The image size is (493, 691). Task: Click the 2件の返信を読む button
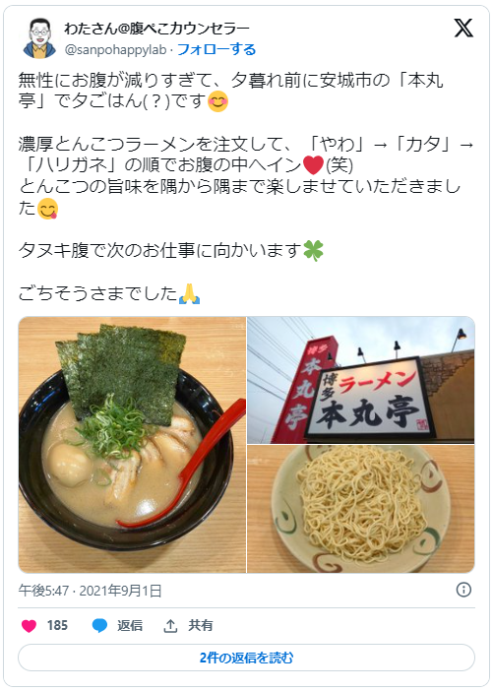tap(246, 658)
